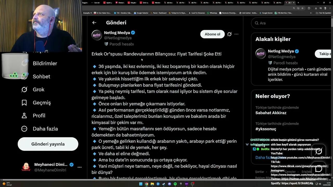Open Netlog Medya name in Alakalı kişiler

281,51
